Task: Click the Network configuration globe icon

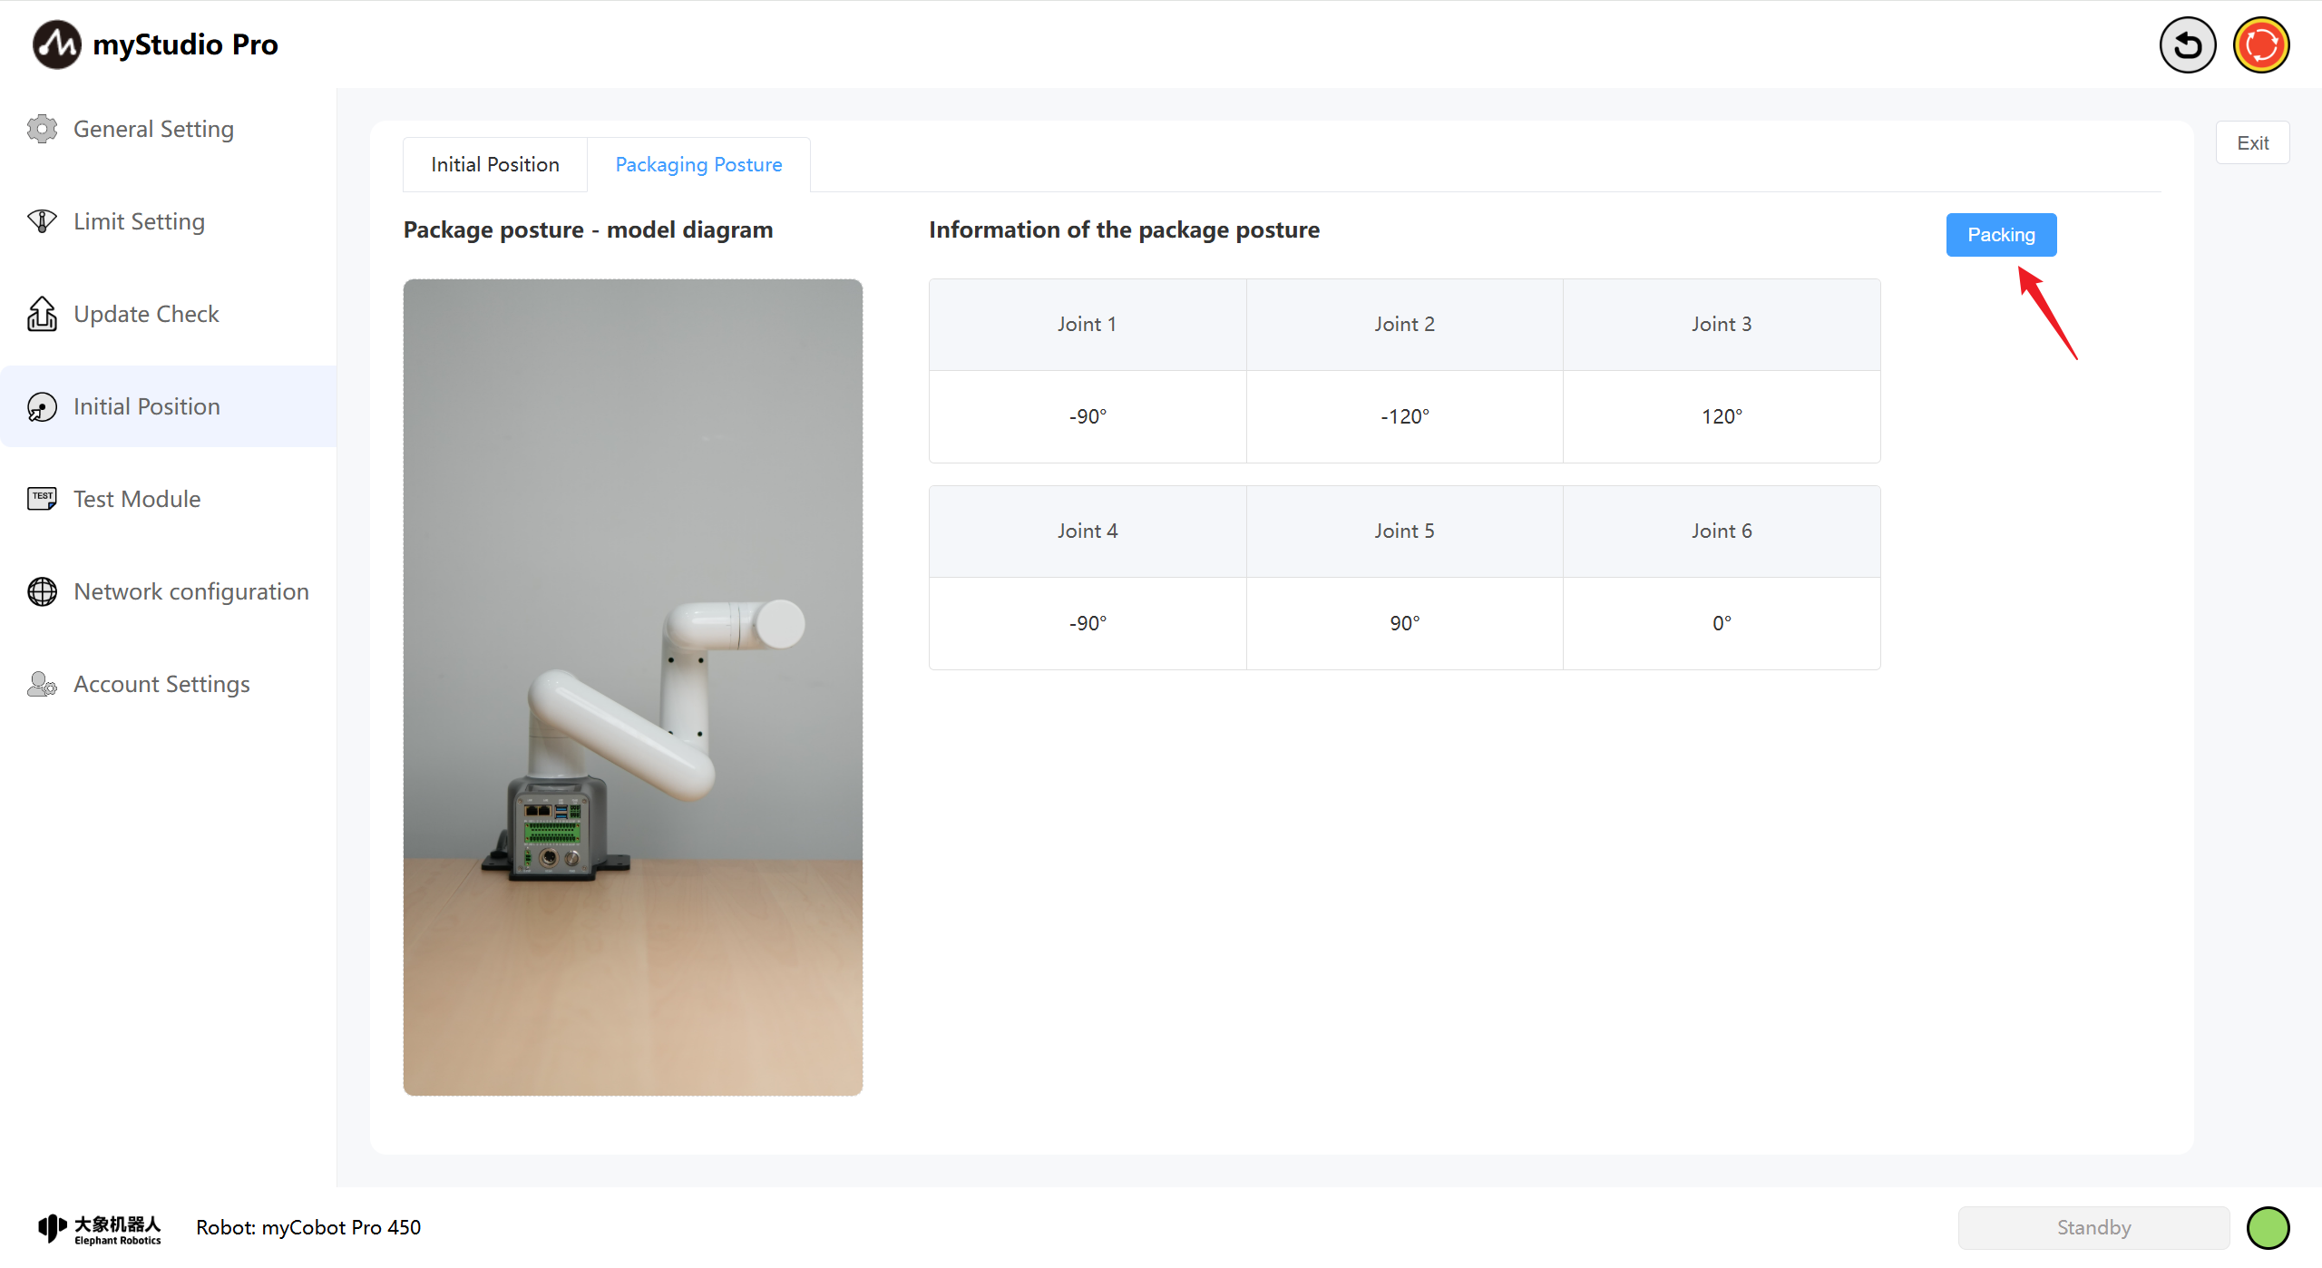Action: pyautogui.click(x=42, y=591)
